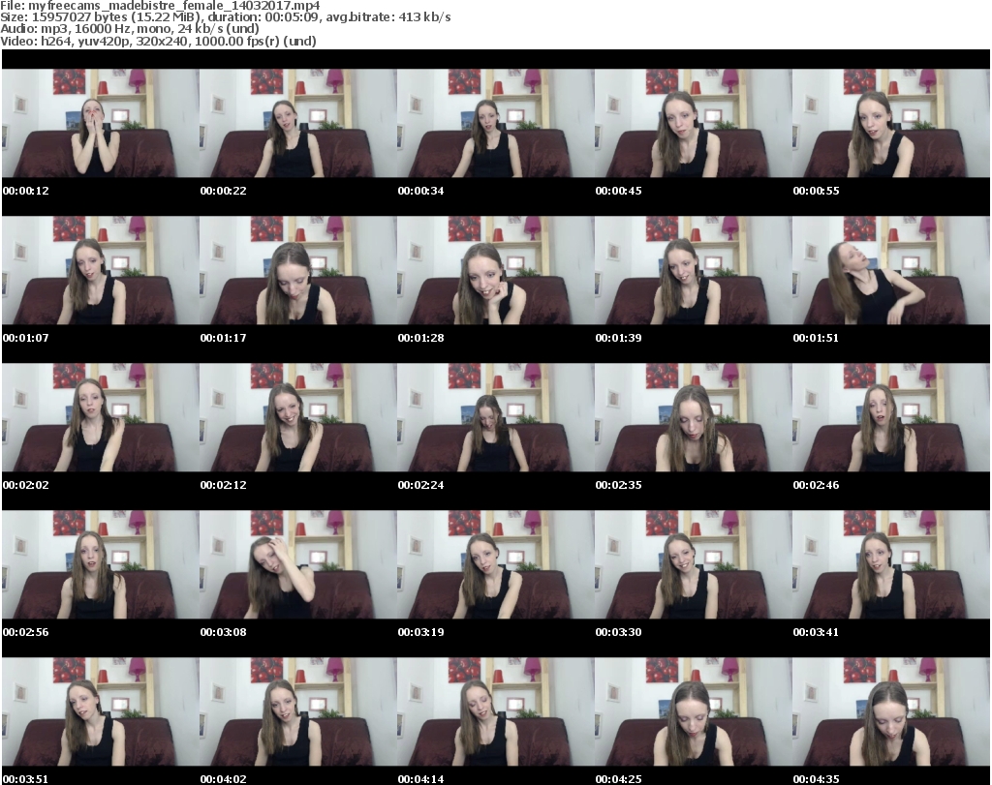Click the 00:00:12 timestamp label

[26, 191]
